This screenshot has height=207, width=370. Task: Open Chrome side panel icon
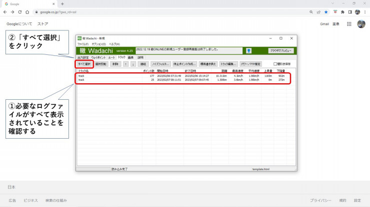pos(350,12)
